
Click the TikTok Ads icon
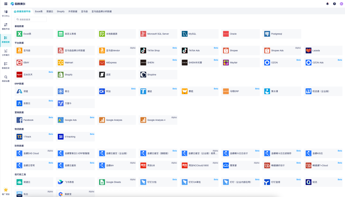point(185,50)
